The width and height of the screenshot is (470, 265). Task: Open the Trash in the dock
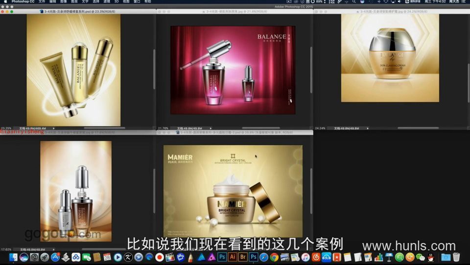coord(456,257)
